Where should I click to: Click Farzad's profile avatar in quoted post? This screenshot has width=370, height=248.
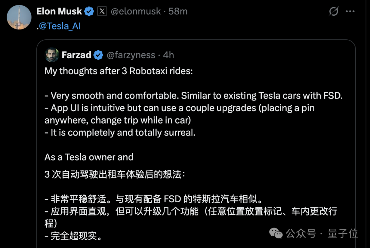[x=52, y=55]
